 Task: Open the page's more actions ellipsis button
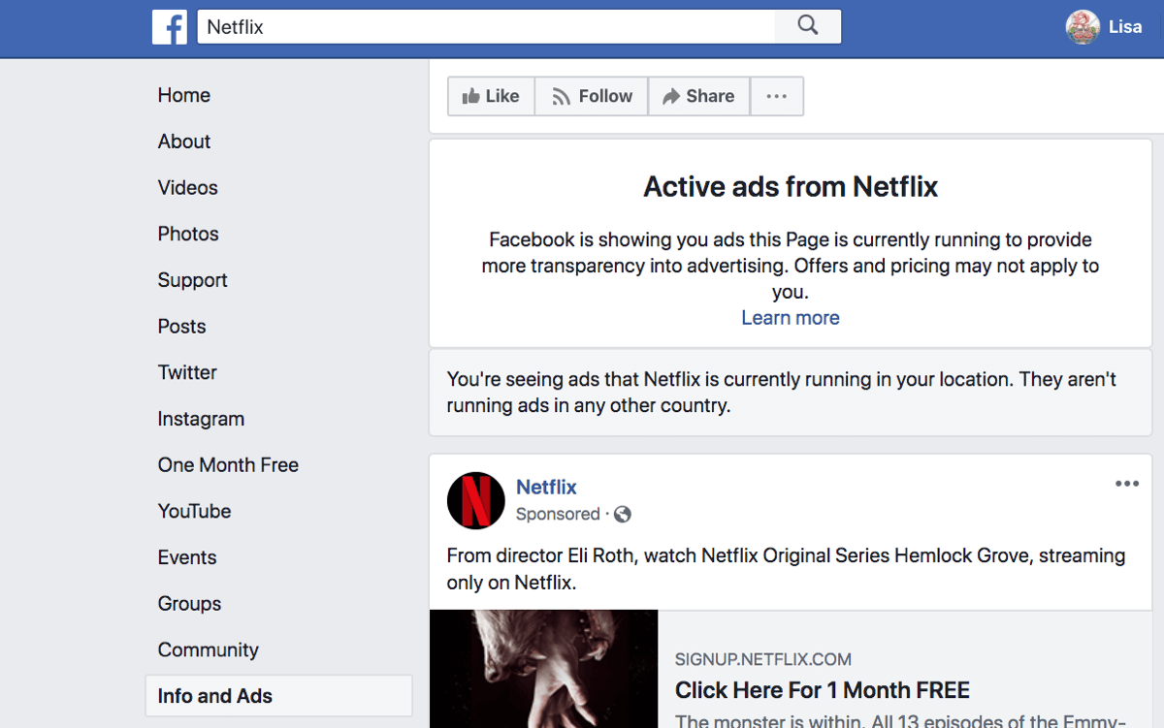click(x=777, y=96)
